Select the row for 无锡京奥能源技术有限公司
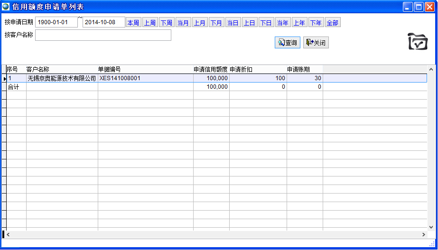Screen dimensions: 438x250 pyautogui.click(x=62, y=78)
